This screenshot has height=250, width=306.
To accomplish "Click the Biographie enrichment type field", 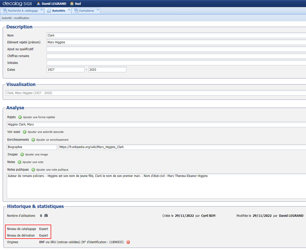I will (32, 147).
